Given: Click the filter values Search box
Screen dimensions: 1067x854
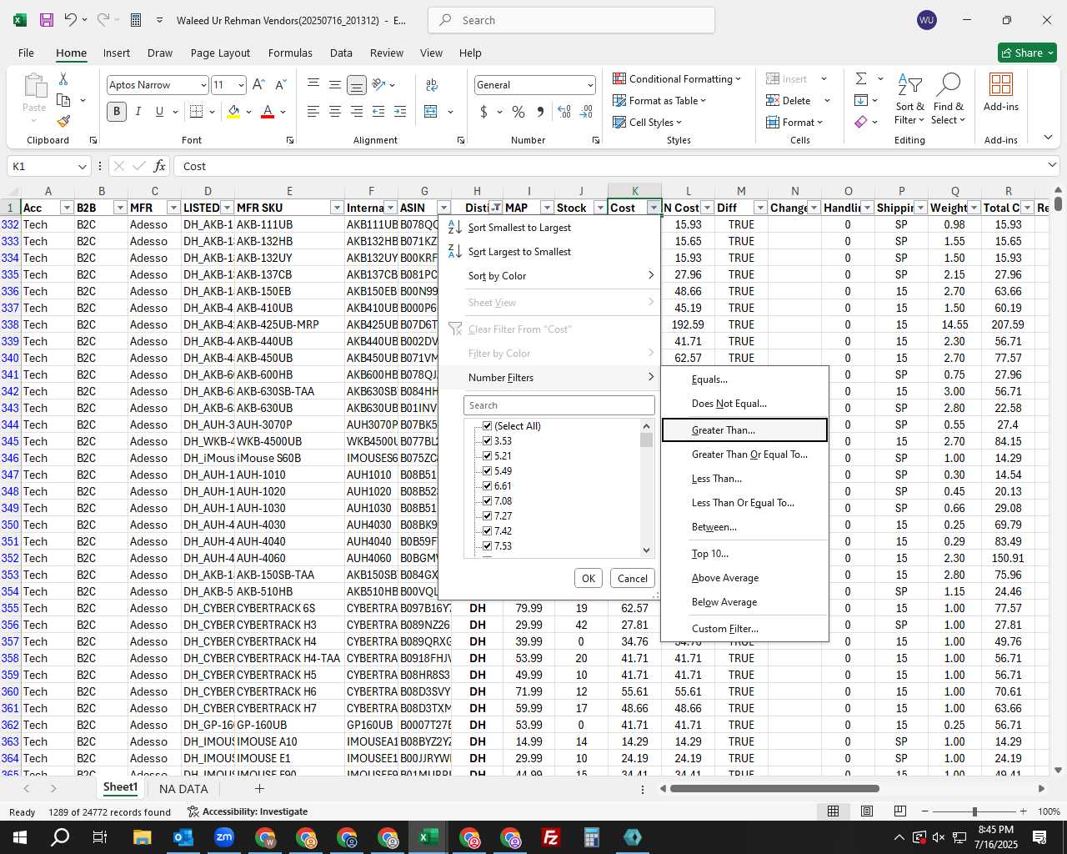Looking at the screenshot, I should 559,405.
